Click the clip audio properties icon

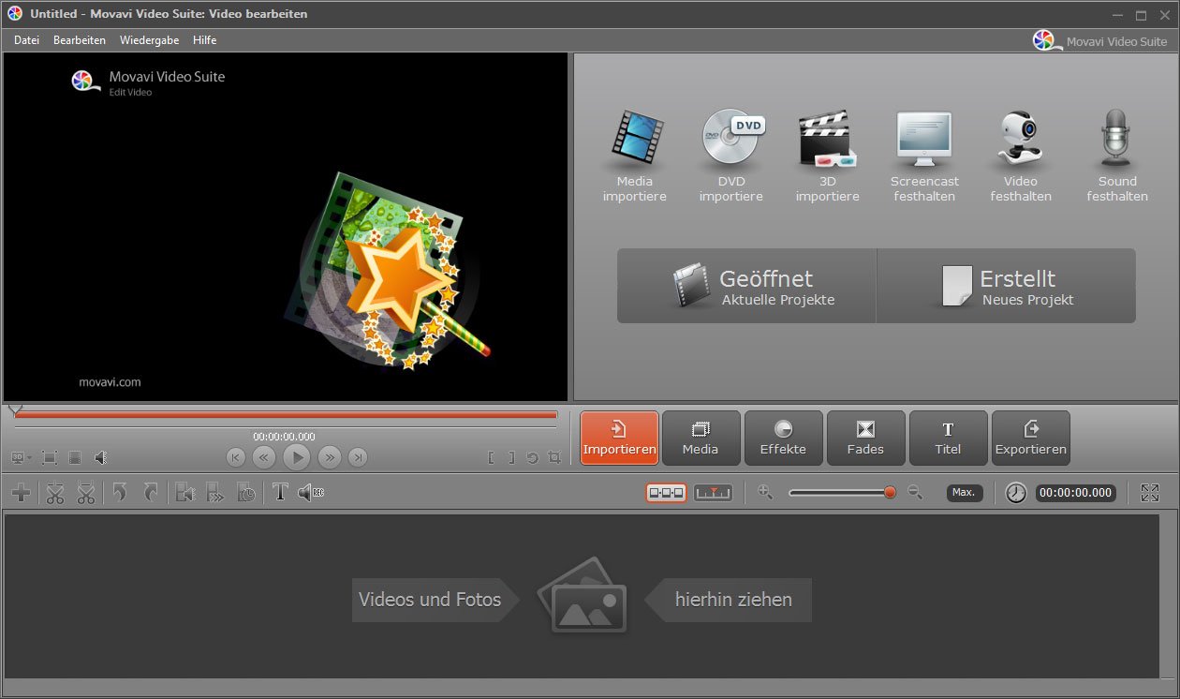184,493
